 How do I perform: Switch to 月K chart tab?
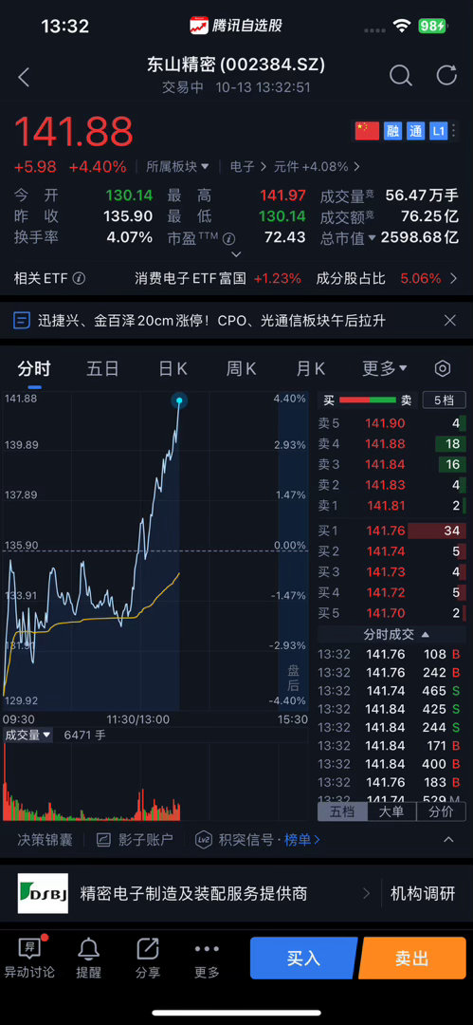(x=310, y=368)
